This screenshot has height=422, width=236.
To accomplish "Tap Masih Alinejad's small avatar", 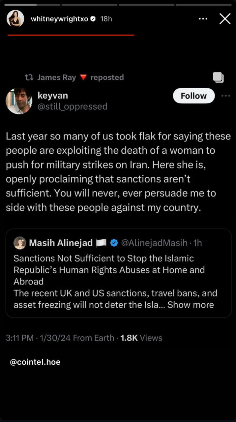I will click(x=20, y=243).
